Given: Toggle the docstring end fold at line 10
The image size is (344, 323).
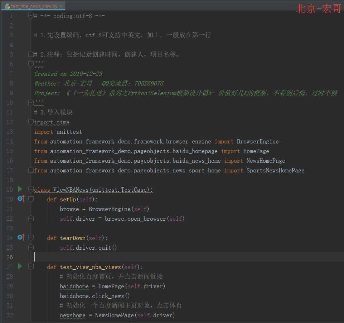Looking at the screenshot, I should (x=31, y=102).
